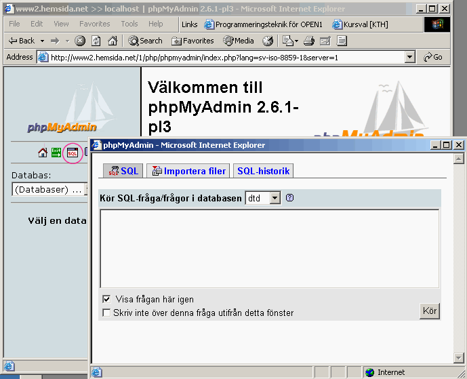
Task: Click the Stop loading icon
Action: click(80, 41)
